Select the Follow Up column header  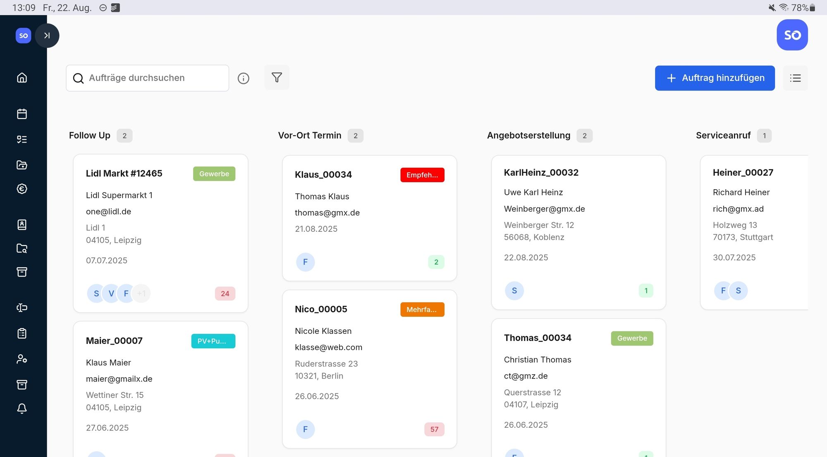90,136
